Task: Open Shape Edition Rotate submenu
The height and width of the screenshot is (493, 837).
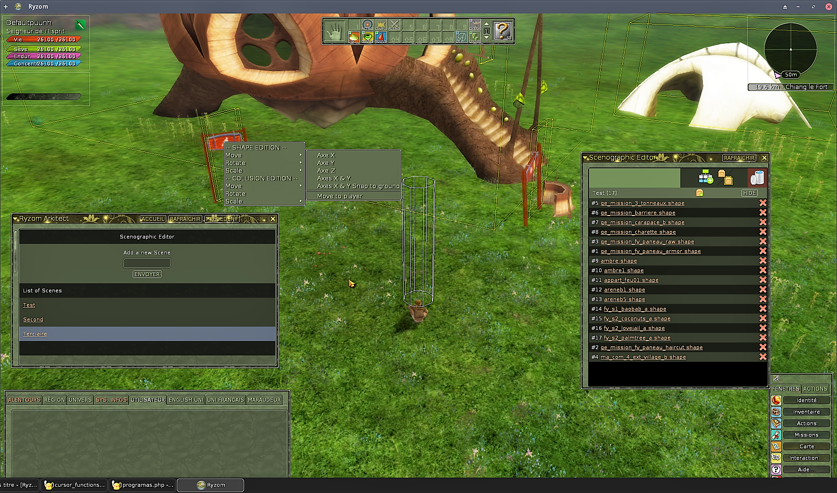Action: coord(264,163)
